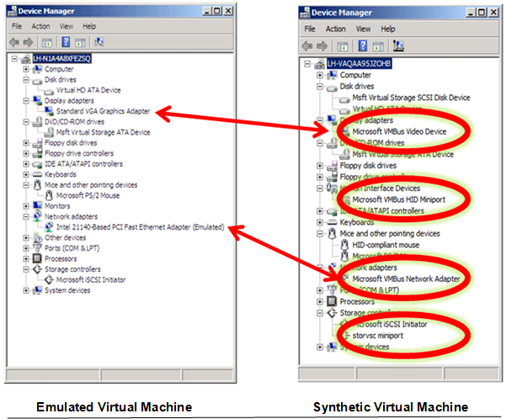Expand Keyboards node in right Device Manager

(x=320, y=222)
